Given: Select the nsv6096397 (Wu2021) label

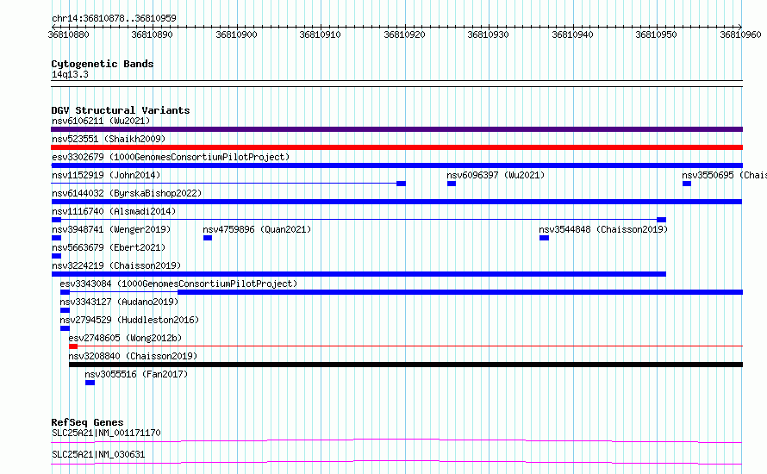Looking at the screenshot, I should (496, 175).
